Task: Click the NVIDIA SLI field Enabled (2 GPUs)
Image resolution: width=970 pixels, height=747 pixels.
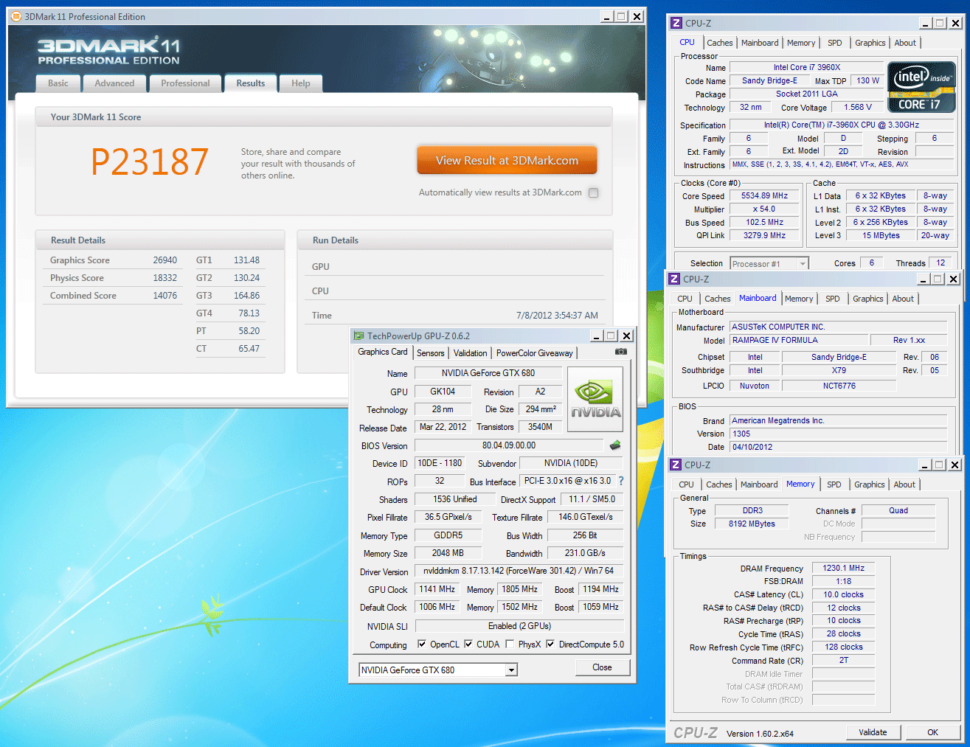Action: pyautogui.click(x=519, y=626)
